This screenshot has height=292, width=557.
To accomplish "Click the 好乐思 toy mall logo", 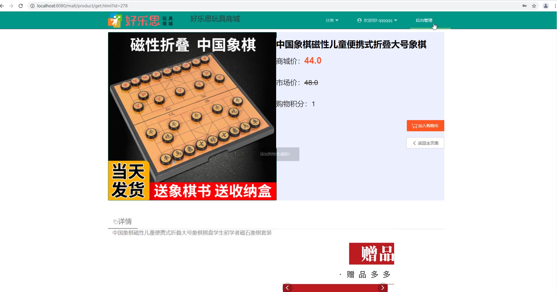I will (x=140, y=20).
